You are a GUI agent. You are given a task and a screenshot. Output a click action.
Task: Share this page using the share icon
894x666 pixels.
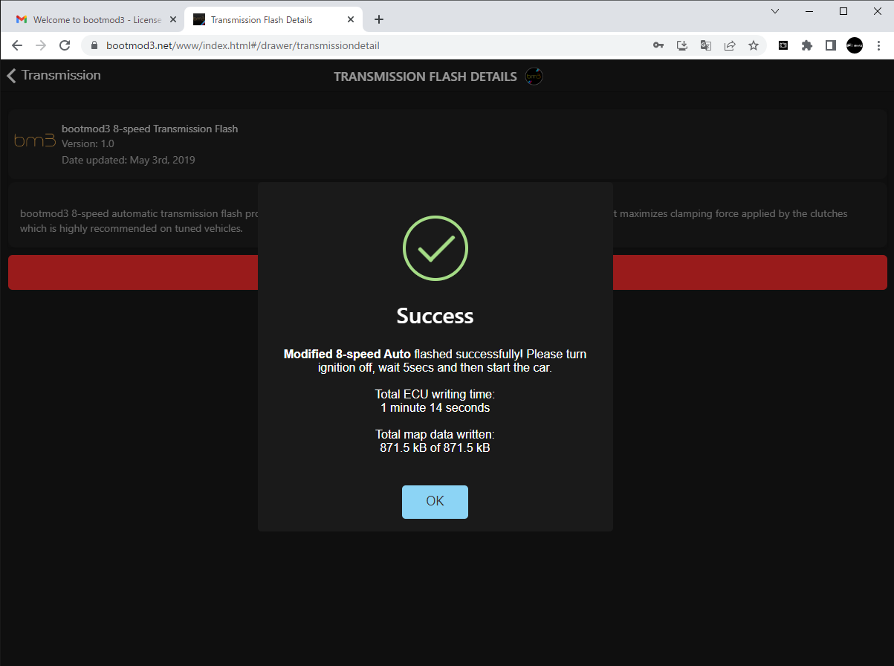[x=730, y=45]
